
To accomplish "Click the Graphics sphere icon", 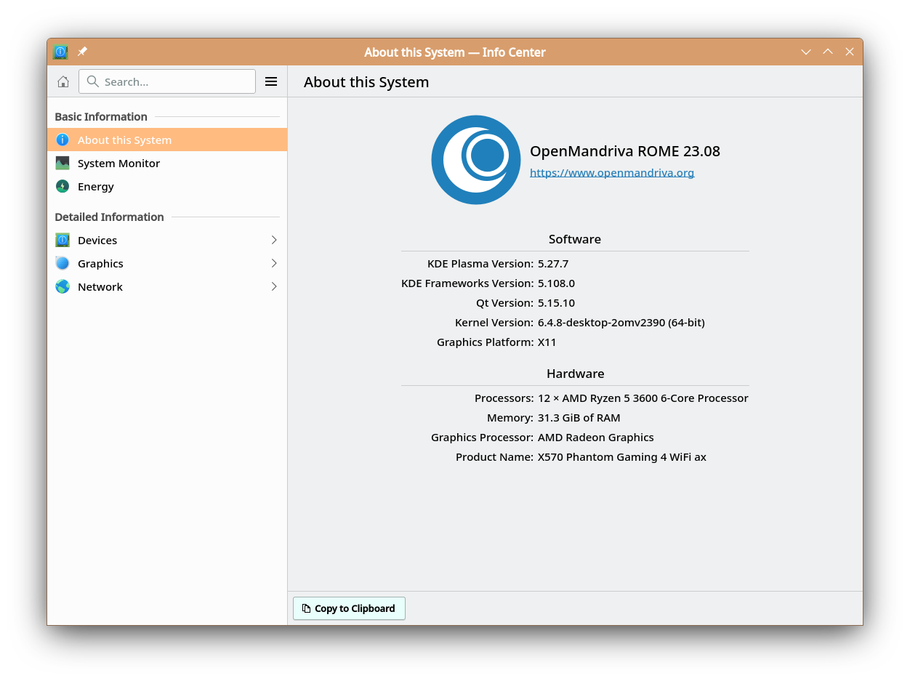I will click(x=63, y=263).
